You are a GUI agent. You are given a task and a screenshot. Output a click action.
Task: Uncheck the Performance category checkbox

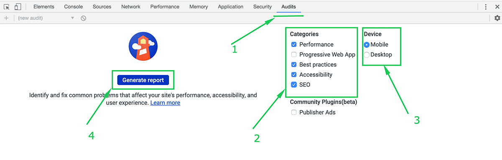pyautogui.click(x=294, y=45)
